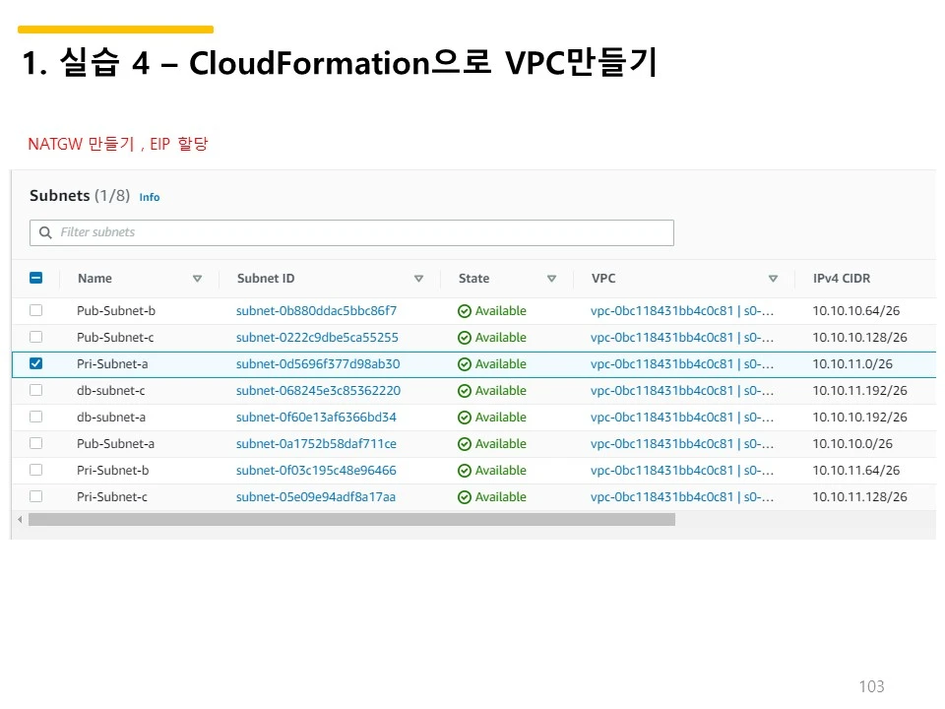Open the VPC link in Pri-Subnet-a row
The width and height of the screenshot is (945, 709).
[x=681, y=364]
